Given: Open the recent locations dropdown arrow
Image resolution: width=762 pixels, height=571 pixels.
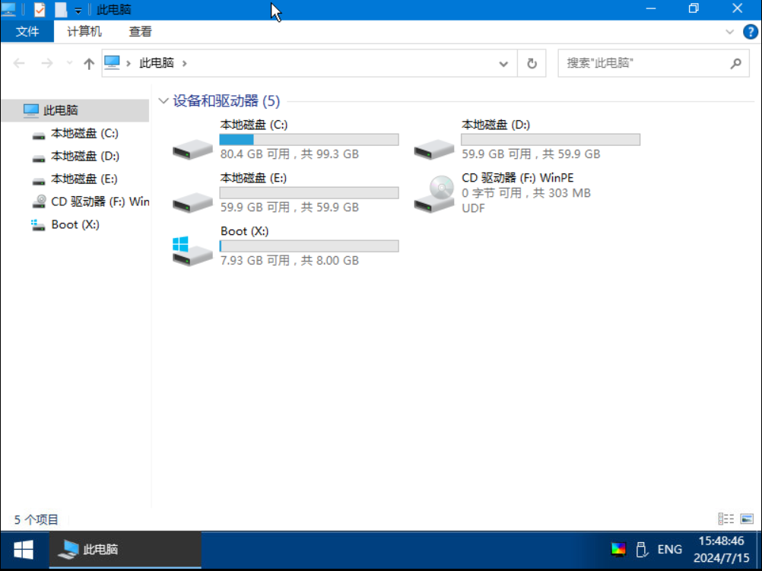Looking at the screenshot, I should tap(70, 64).
